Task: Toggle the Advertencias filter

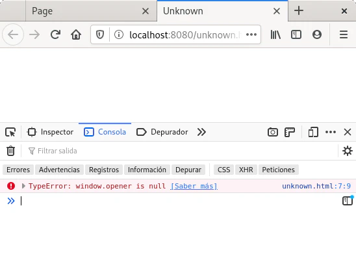Action: tap(59, 170)
